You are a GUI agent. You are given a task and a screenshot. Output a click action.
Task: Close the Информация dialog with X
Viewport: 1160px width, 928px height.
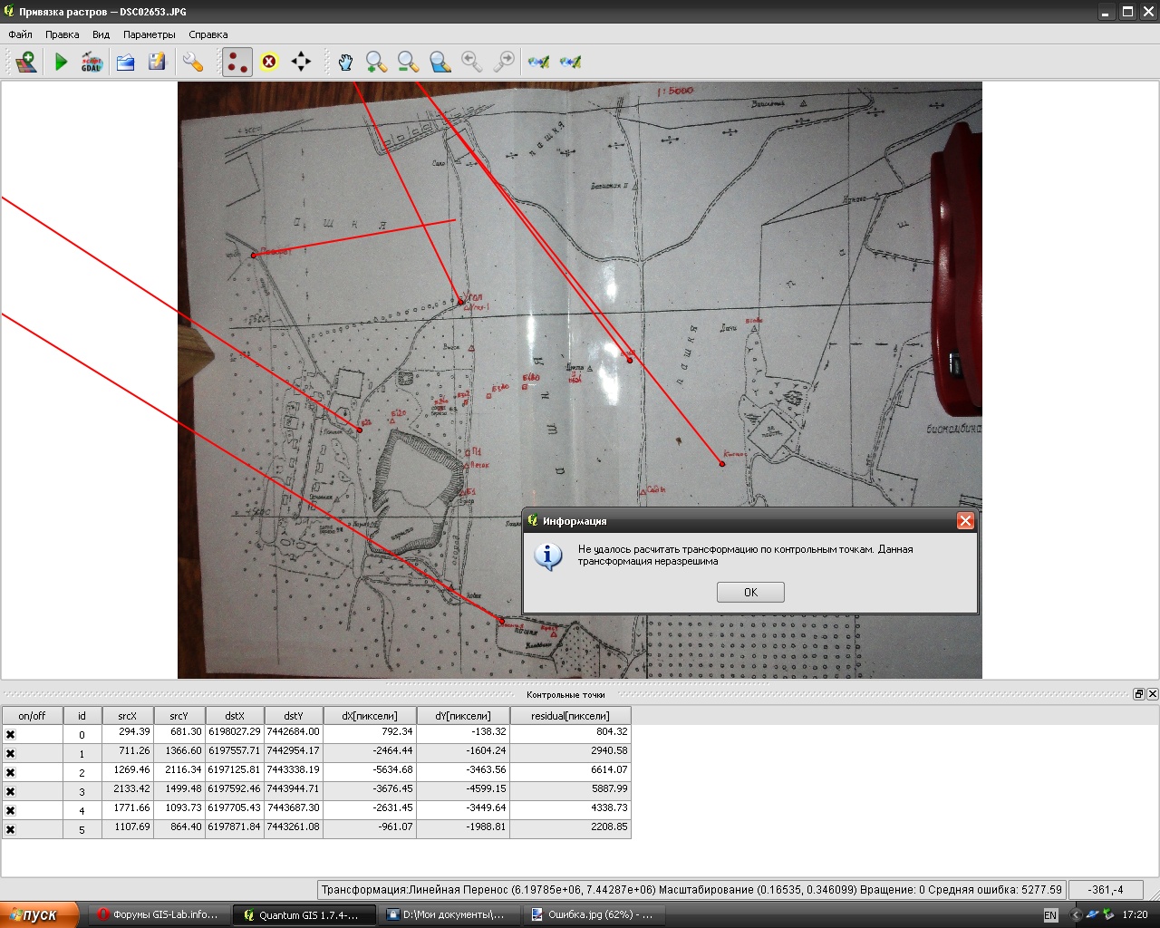click(x=965, y=521)
